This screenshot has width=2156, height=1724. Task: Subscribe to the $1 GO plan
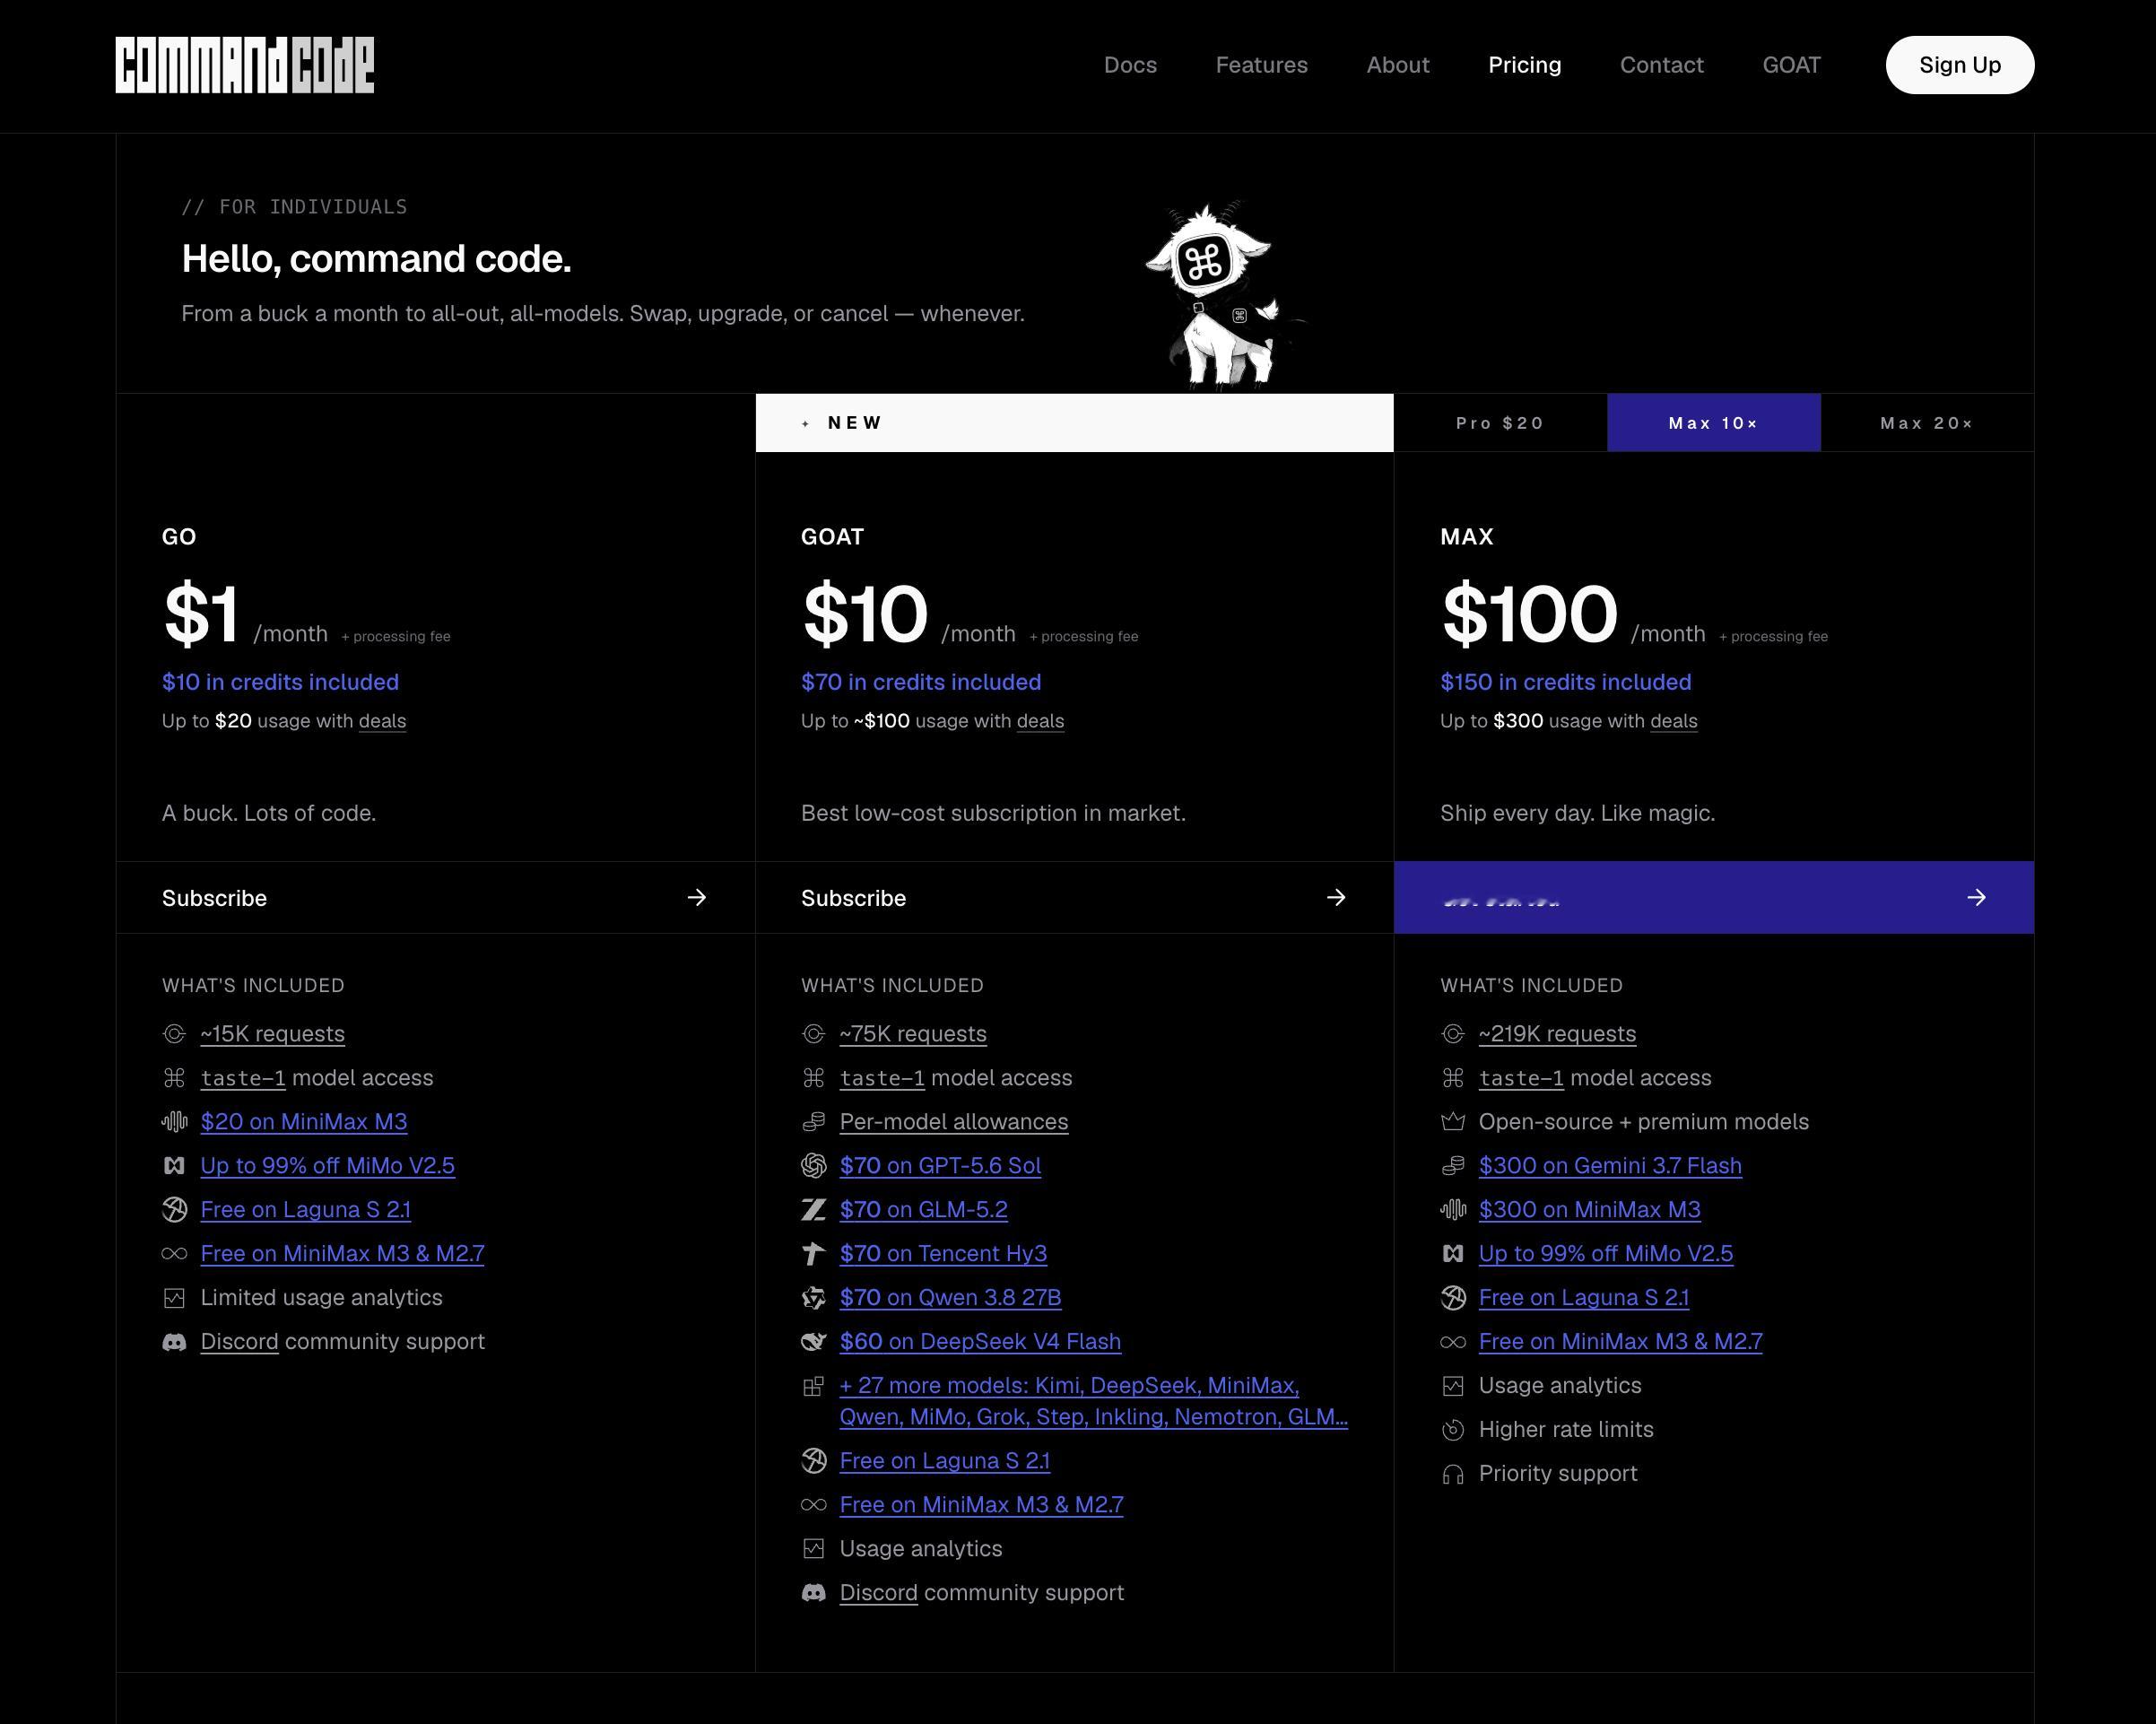coord(435,898)
